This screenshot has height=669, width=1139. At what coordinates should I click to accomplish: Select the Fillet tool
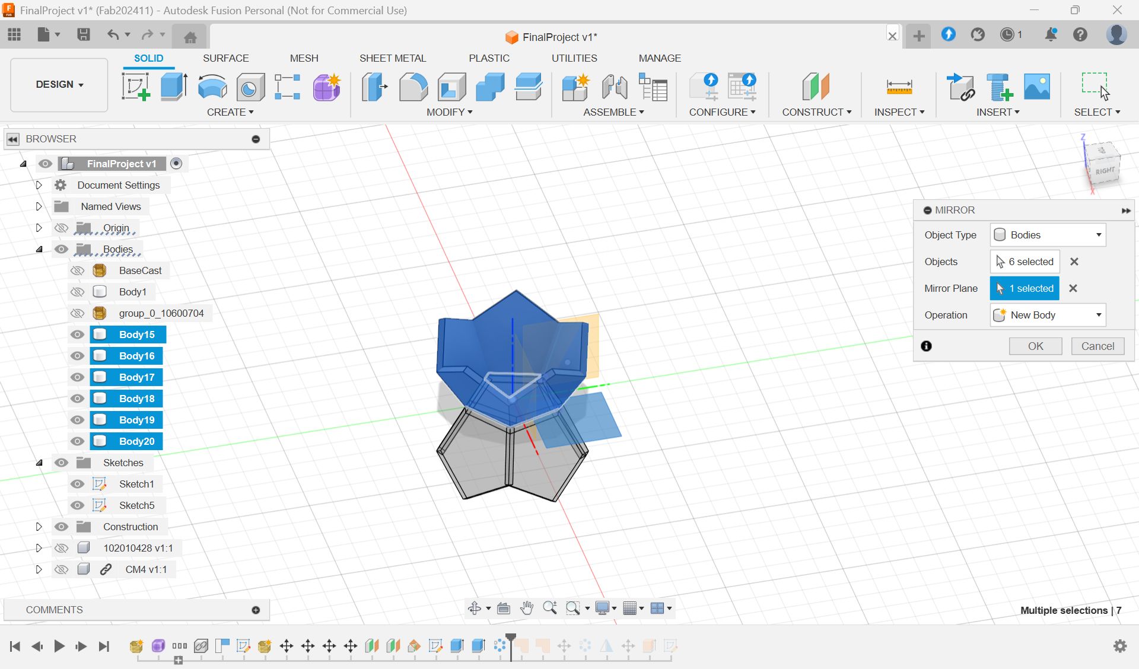(413, 87)
